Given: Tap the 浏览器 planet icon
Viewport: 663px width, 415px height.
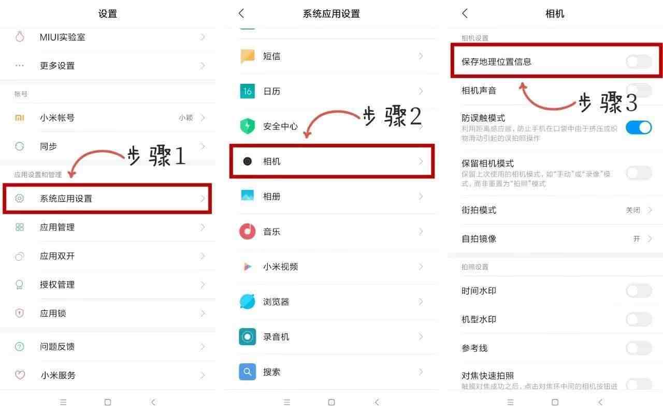Looking at the screenshot, I should [x=248, y=302].
